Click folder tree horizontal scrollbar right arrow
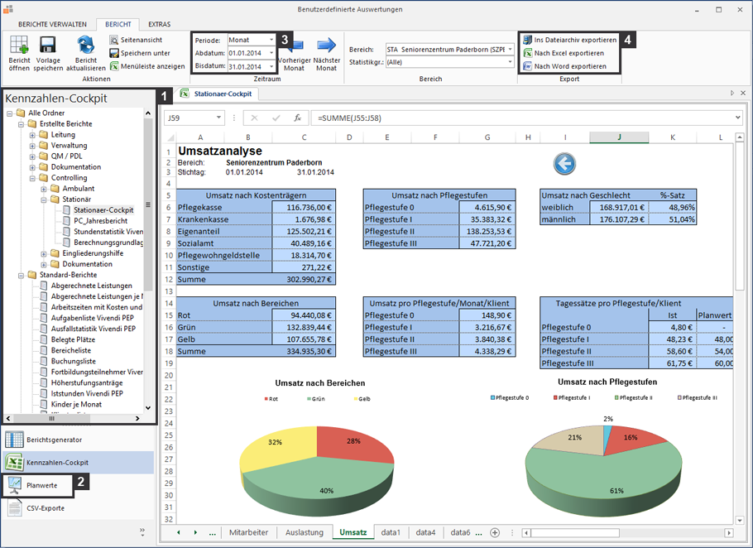Viewport: 753px width, 548px height. pos(138,418)
